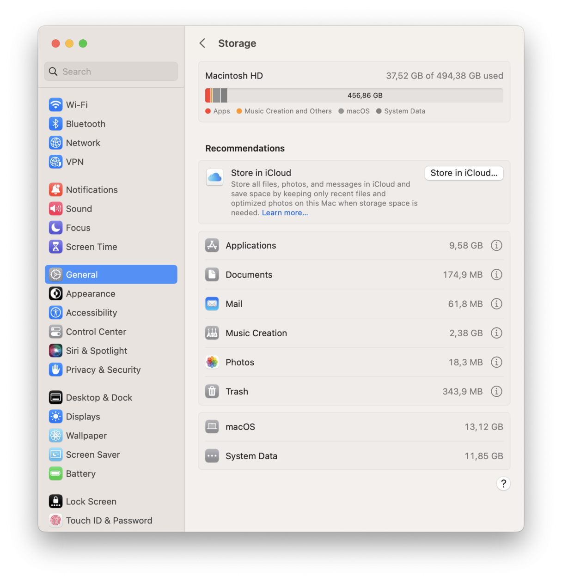The width and height of the screenshot is (562, 582).
Task: Go back from Storage page
Action: tap(202, 43)
